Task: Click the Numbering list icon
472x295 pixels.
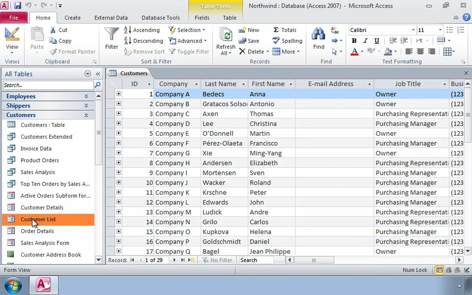Action: click(461, 30)
